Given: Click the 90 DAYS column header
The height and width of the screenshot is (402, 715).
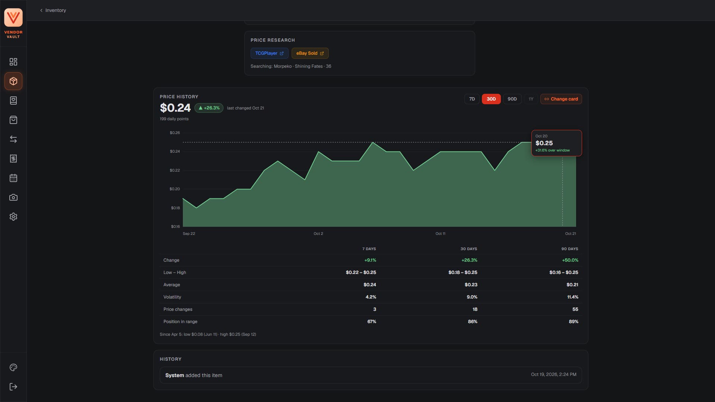Looking at the screenshot, I should [x=569, y=249].
